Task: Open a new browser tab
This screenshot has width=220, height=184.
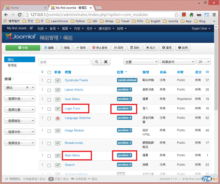Action: [x=98, y=8]
